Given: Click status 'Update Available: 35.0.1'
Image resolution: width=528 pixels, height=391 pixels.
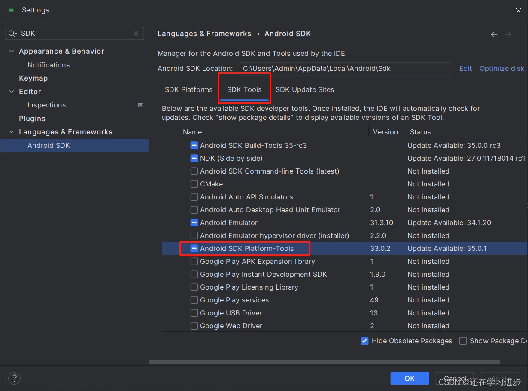Looking at the screenshot, I should 447,248.
